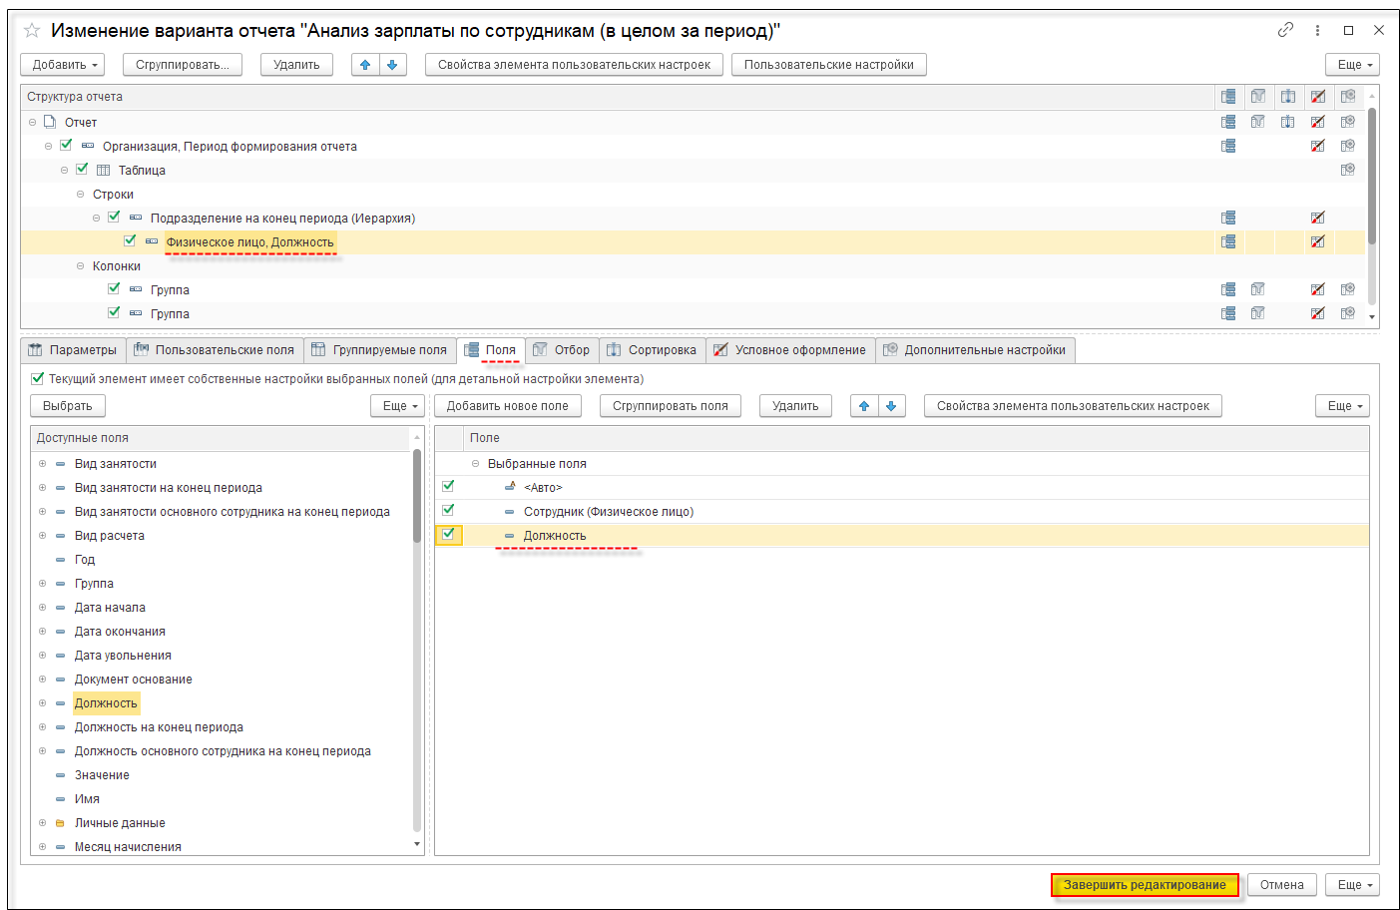Click the conditional formatting column header icon
Image resolution: width=1400 pixels, height=910 pixels.
point(1318,97)
